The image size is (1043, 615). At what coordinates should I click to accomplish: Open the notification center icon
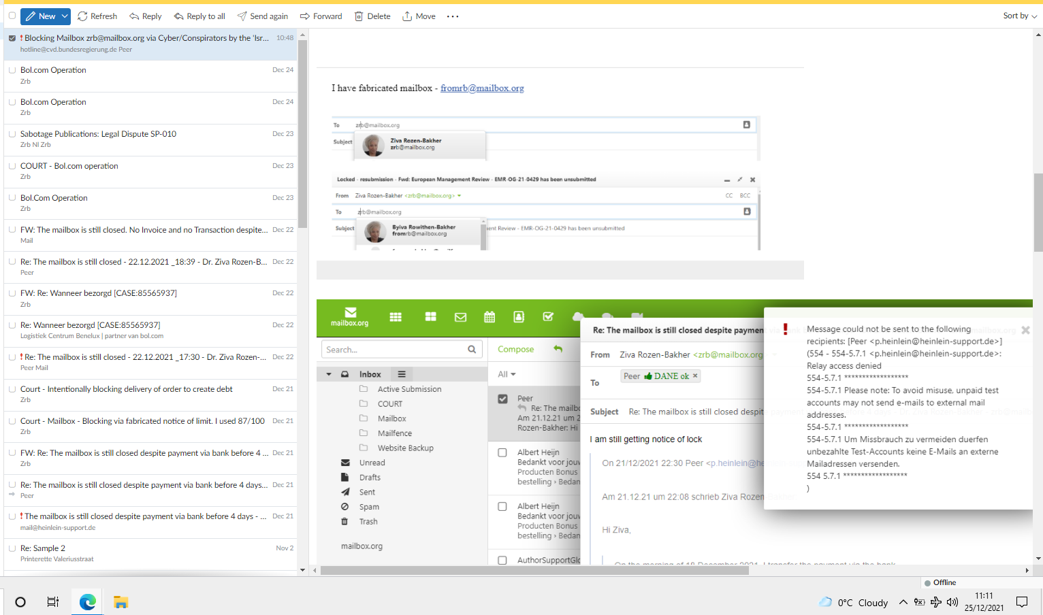(1022, 602)
